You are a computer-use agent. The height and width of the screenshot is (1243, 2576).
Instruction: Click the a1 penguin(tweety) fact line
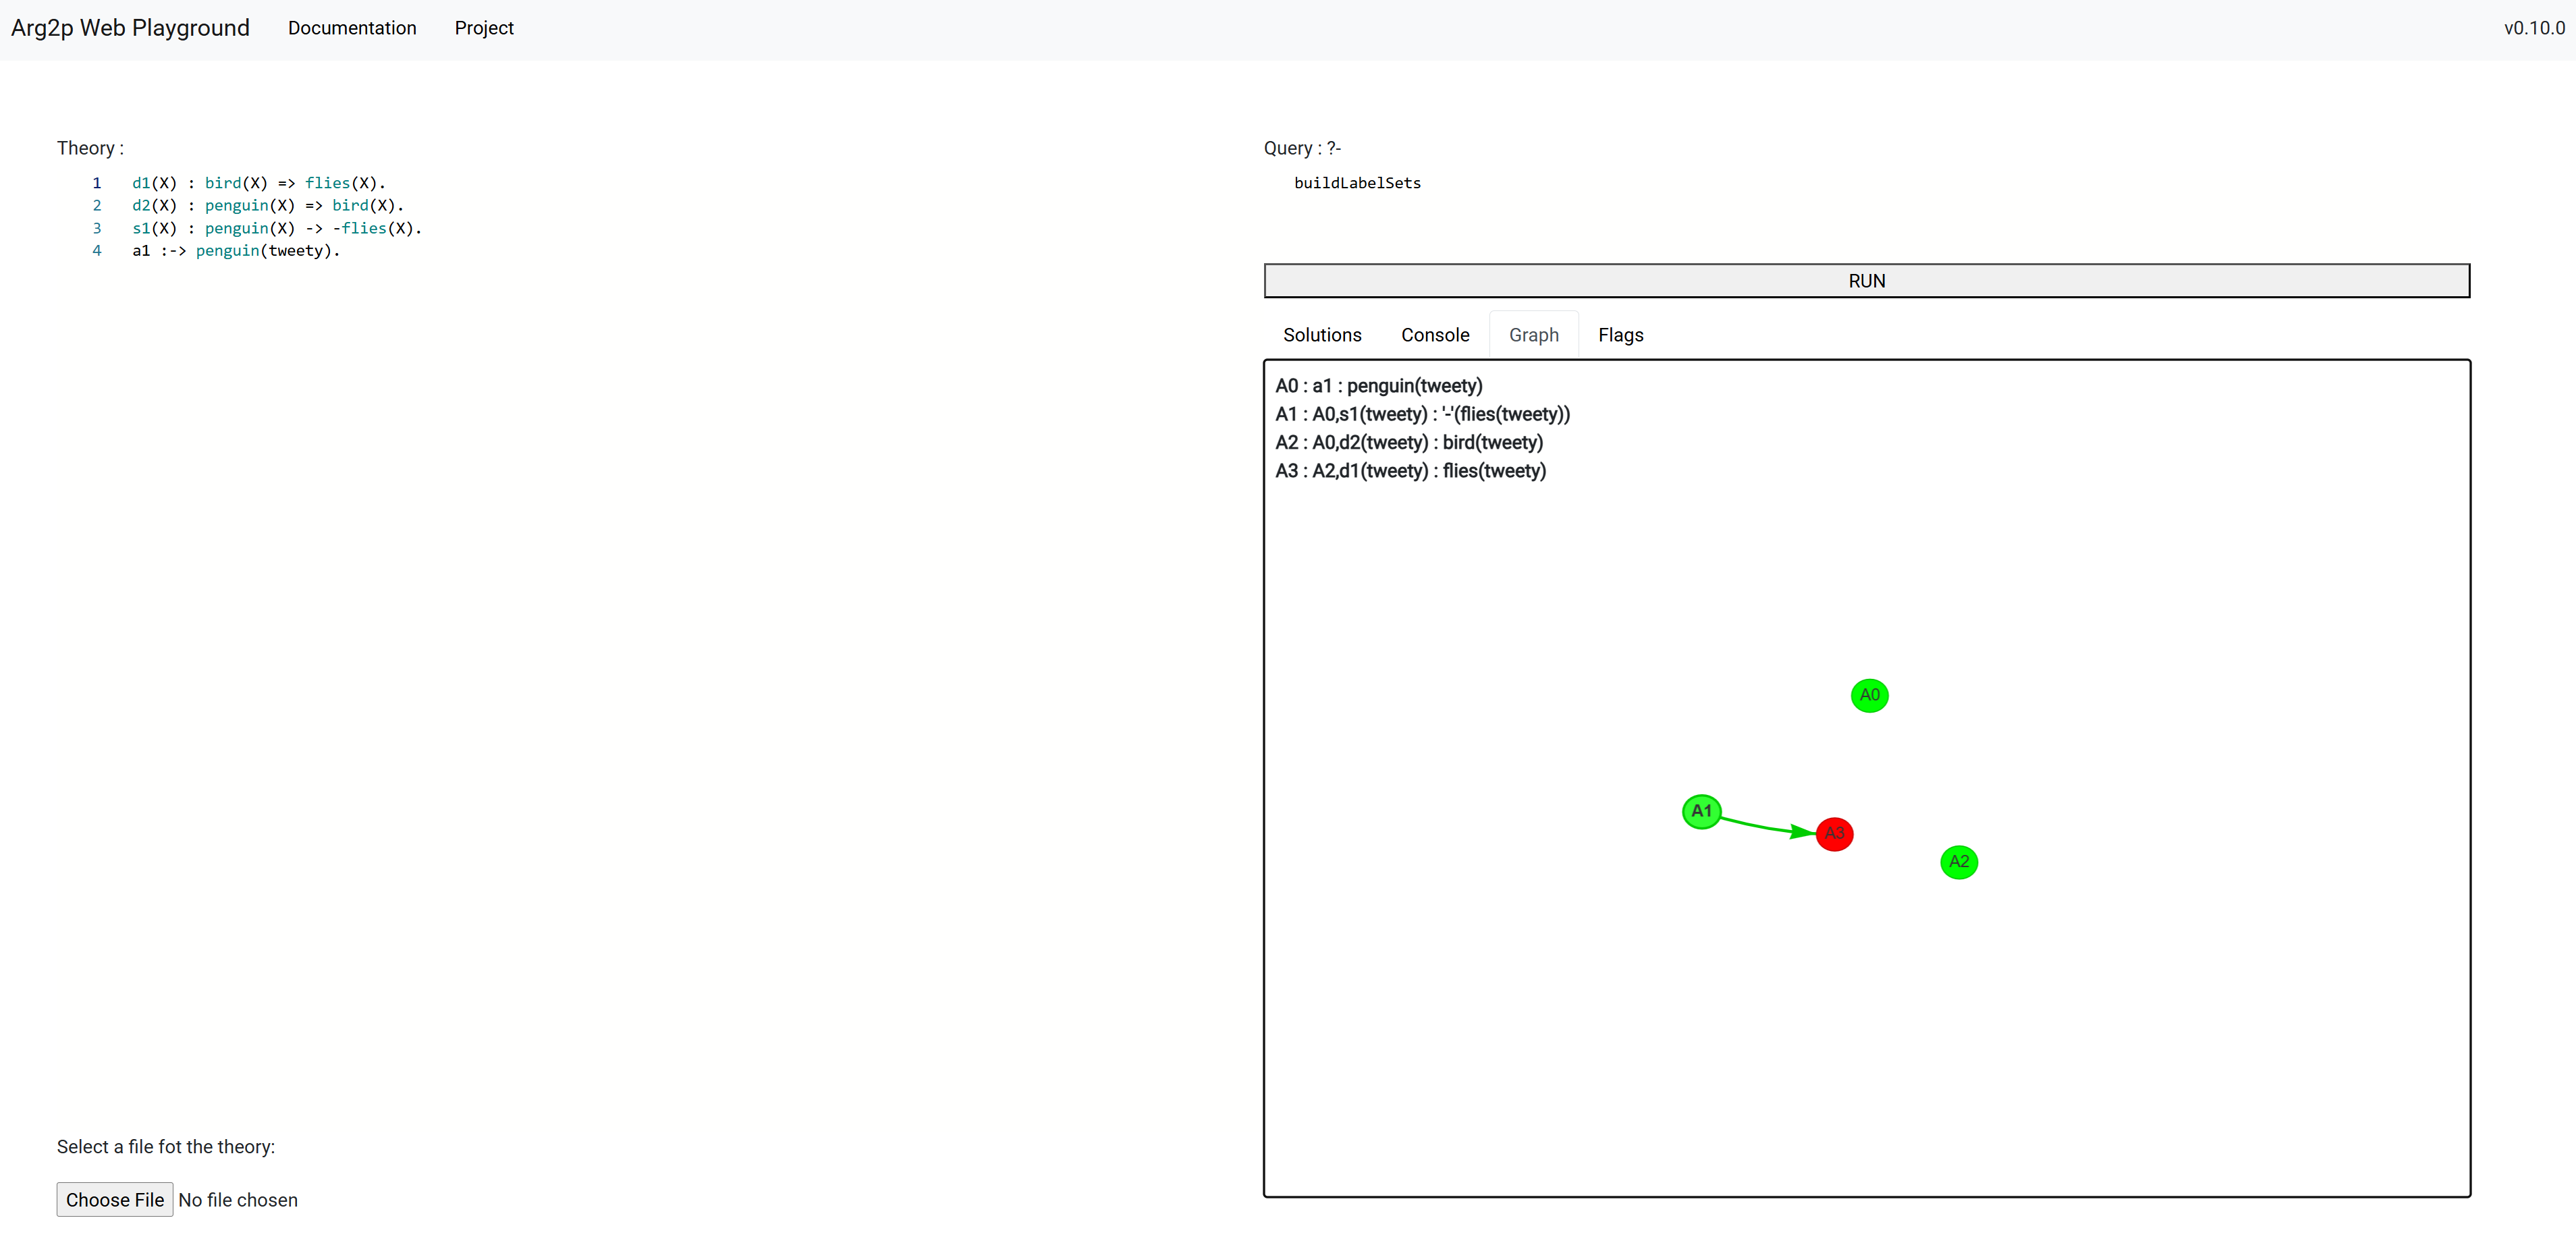pos(236,251)
